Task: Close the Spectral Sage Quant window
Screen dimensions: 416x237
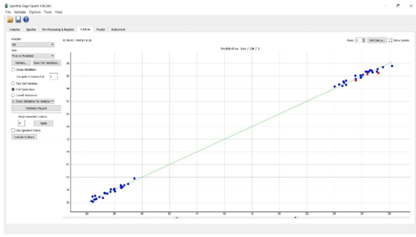Action: [411, 5]
